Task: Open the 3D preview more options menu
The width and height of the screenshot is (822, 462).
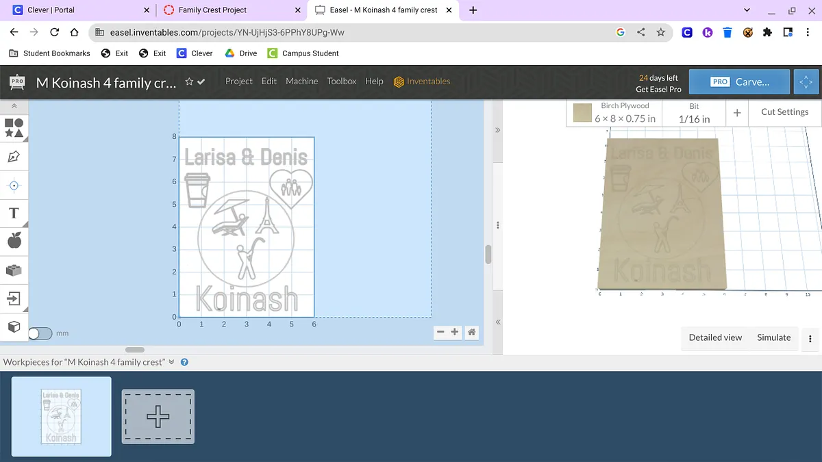Action: pyautogui.click(x=810, y=338)
